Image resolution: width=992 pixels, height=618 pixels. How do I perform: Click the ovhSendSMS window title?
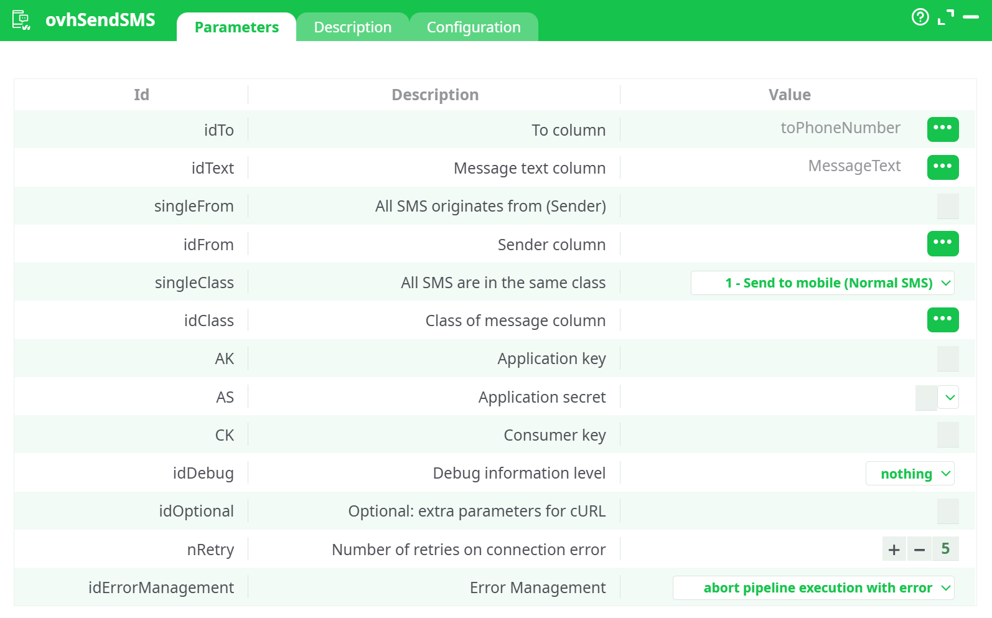point(100,20)
